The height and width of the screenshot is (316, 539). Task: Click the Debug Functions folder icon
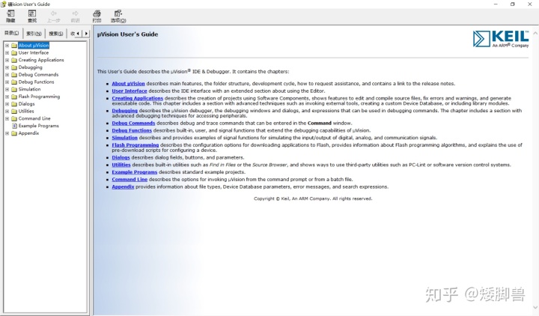pyautogui.click(x=14, y=82)
